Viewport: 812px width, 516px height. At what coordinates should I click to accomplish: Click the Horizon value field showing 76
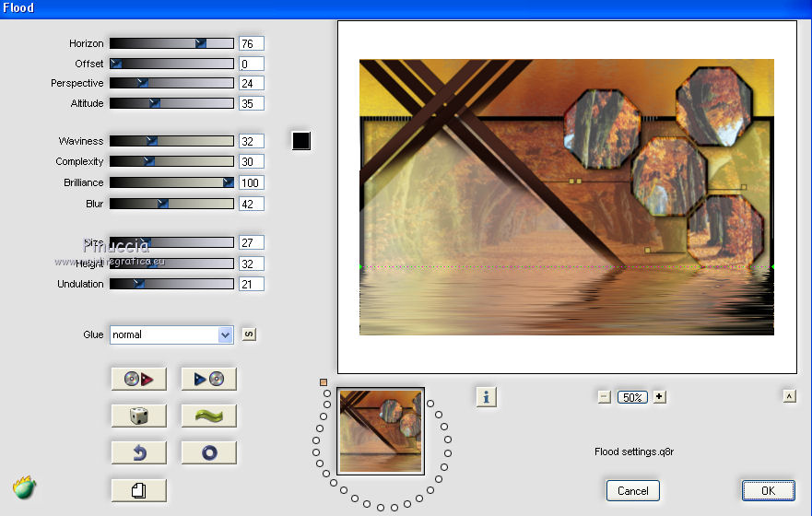point(252,43)
